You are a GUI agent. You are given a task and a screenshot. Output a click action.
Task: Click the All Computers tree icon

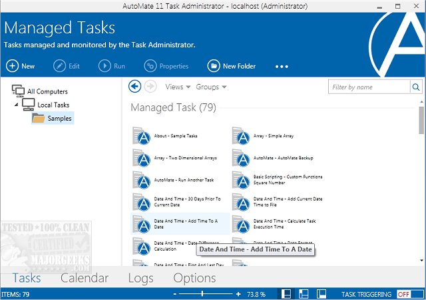coord(18,91)
